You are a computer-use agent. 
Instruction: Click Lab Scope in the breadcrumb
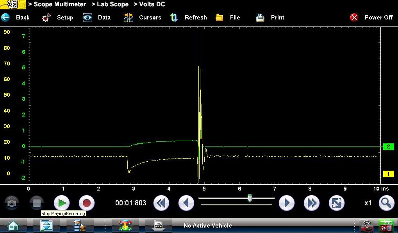[112, 4]
